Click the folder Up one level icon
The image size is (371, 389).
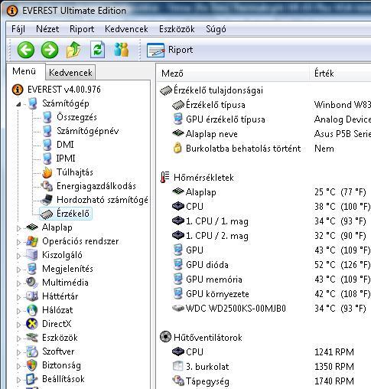tap(73, 50)
